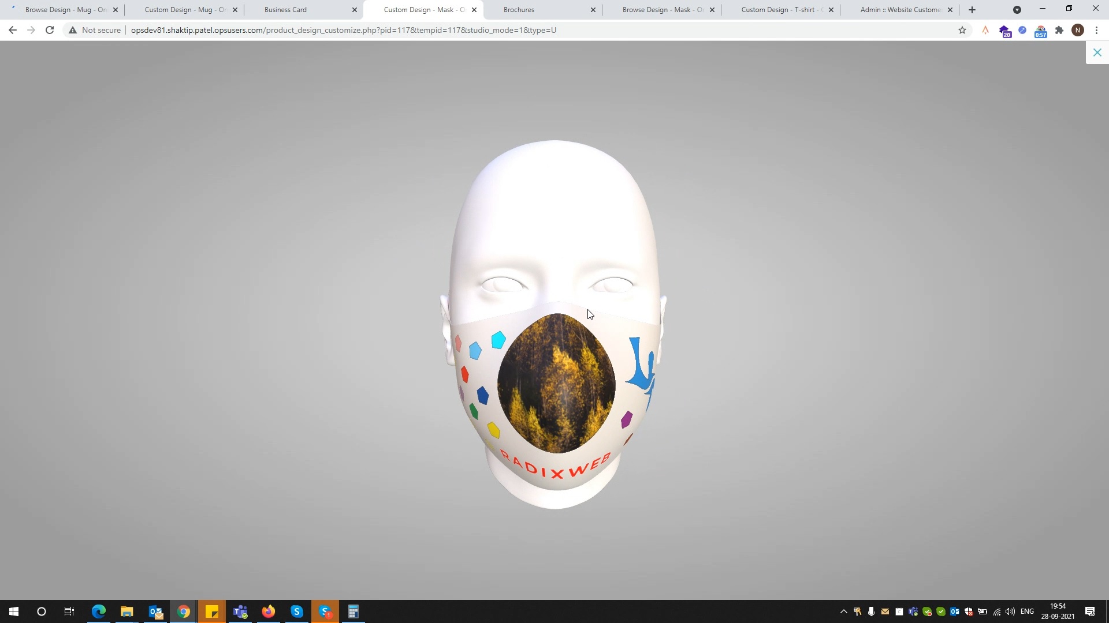Screen dimensions: 1109x623
Task: Open the Chrome extensions puzzle icon
Action: pyautogui.click(x=1059, y=30)
